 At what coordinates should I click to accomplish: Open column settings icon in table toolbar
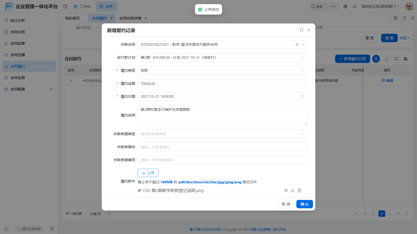point(406,59)
